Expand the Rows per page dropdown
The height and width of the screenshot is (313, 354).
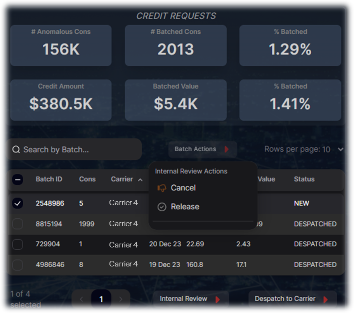coord(340,149)
